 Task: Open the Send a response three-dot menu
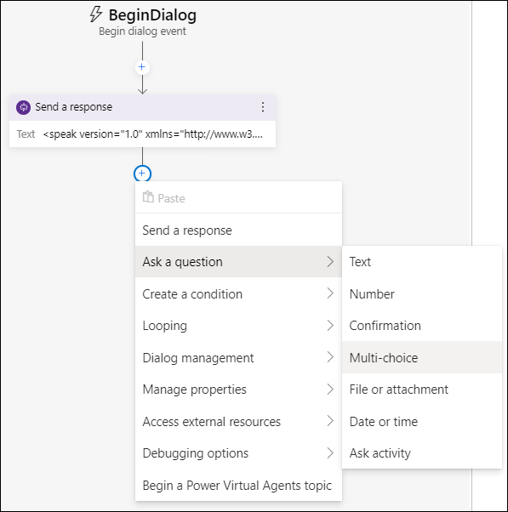pyautogui.click(x=263, y=107)
